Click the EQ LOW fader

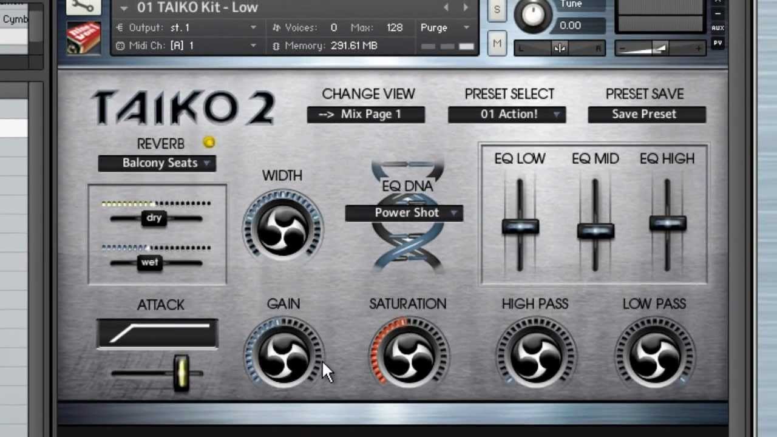pos(520,227)
